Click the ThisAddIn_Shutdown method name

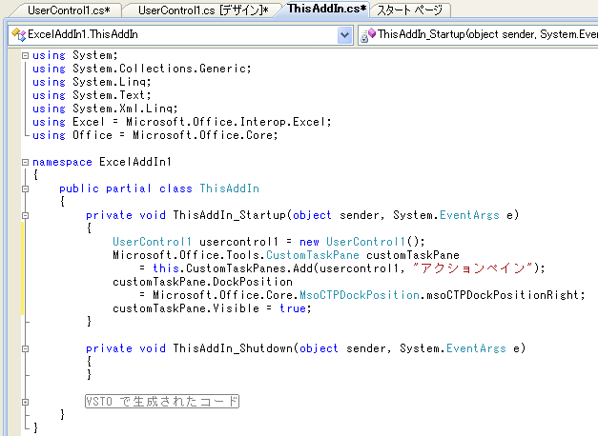[233, 348]
